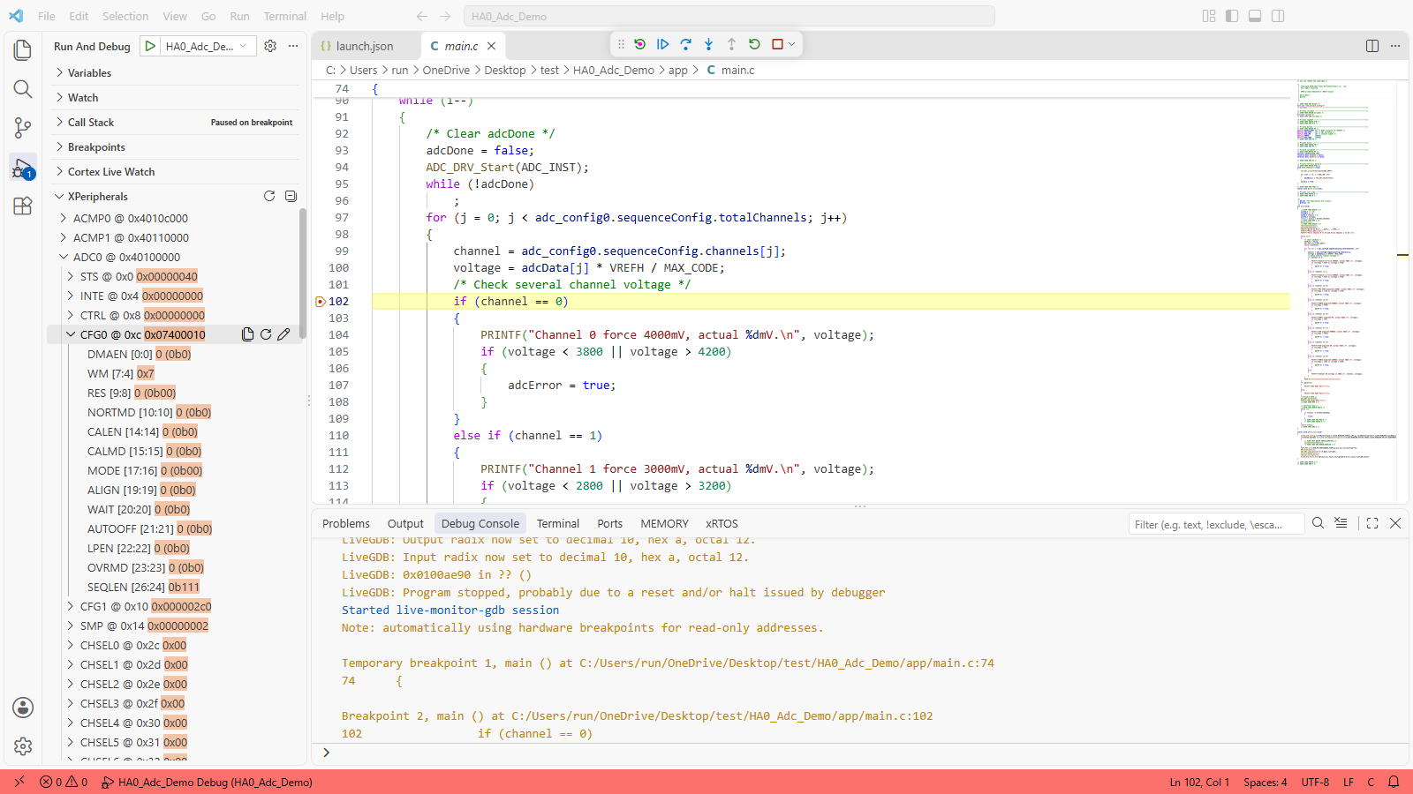Split the editor right
Image resolution: width=1413 pixels, height=794 pixels.
(x=1372, y=46)
